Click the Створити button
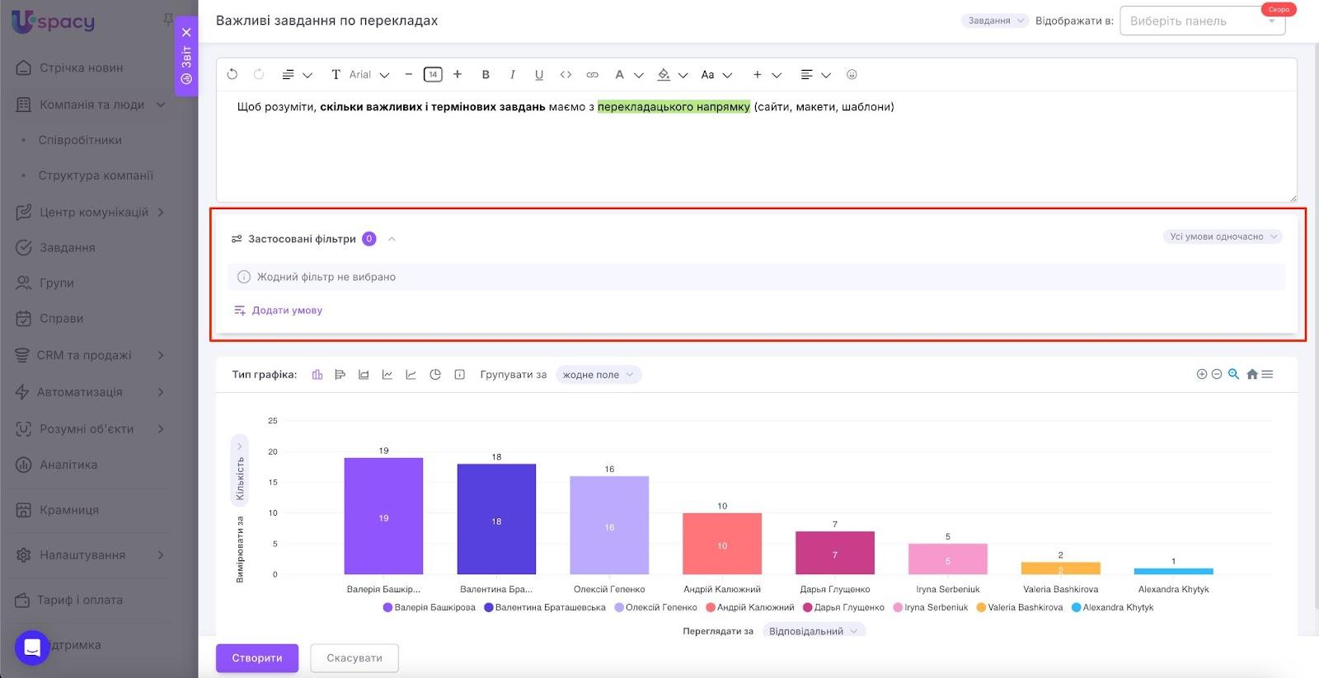This screenshot has width=1319, height=678. [x=256, y=658]
